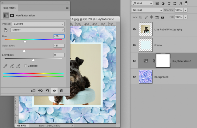Click the Background layer name
Screen dimensions: 197x128
[x=161, y=77]
